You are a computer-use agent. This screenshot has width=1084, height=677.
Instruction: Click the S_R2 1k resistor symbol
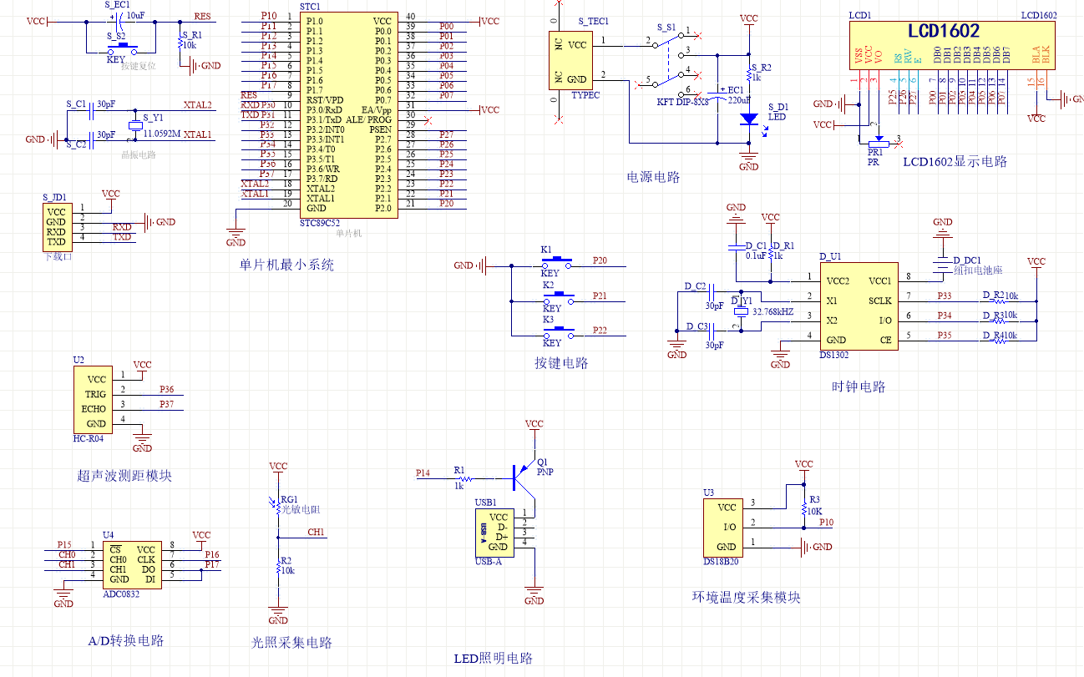coord(749,75)
